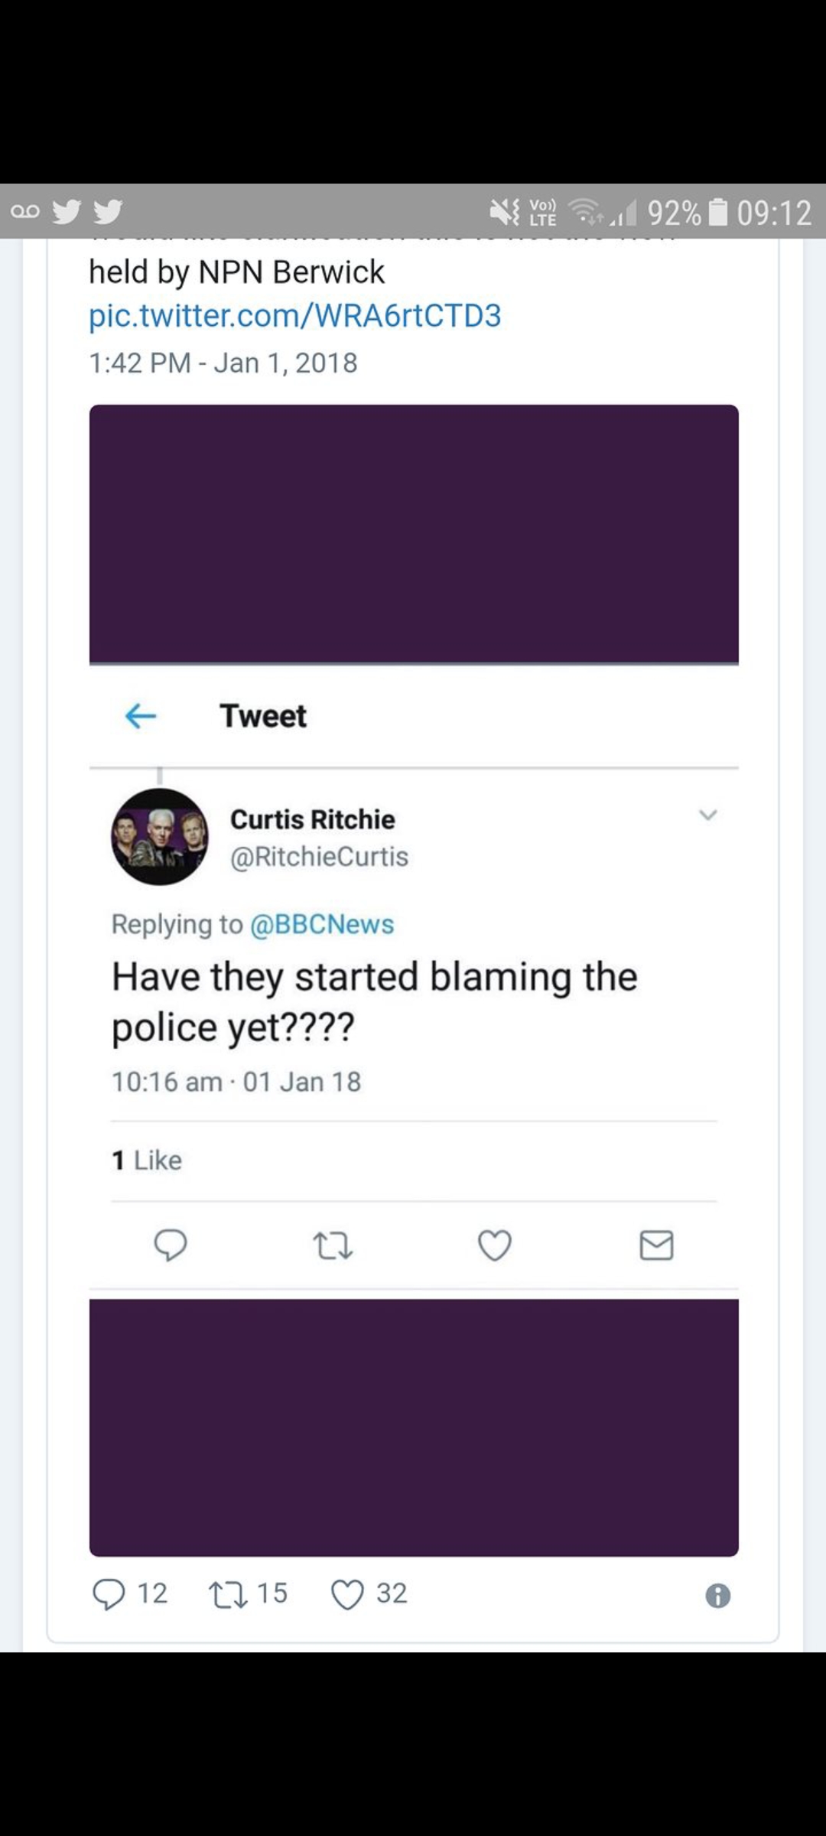
Task: Retweet the Curtis Ritchie tweet
Action: (x=333, y=1245)
